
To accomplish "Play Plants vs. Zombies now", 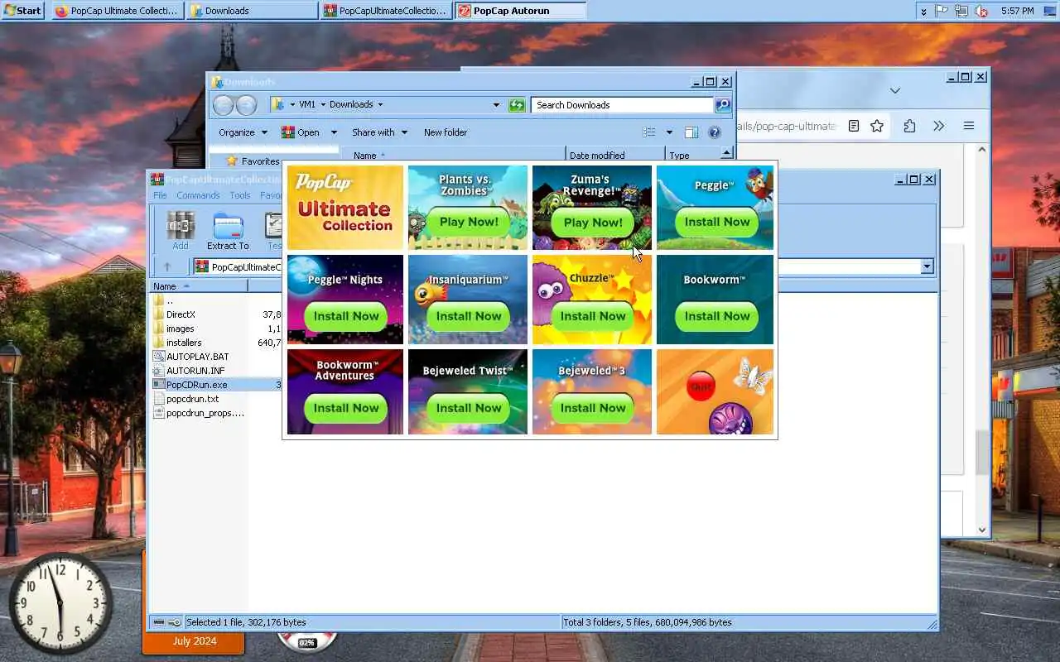I will pyautogui.click(x=469, y=222).
